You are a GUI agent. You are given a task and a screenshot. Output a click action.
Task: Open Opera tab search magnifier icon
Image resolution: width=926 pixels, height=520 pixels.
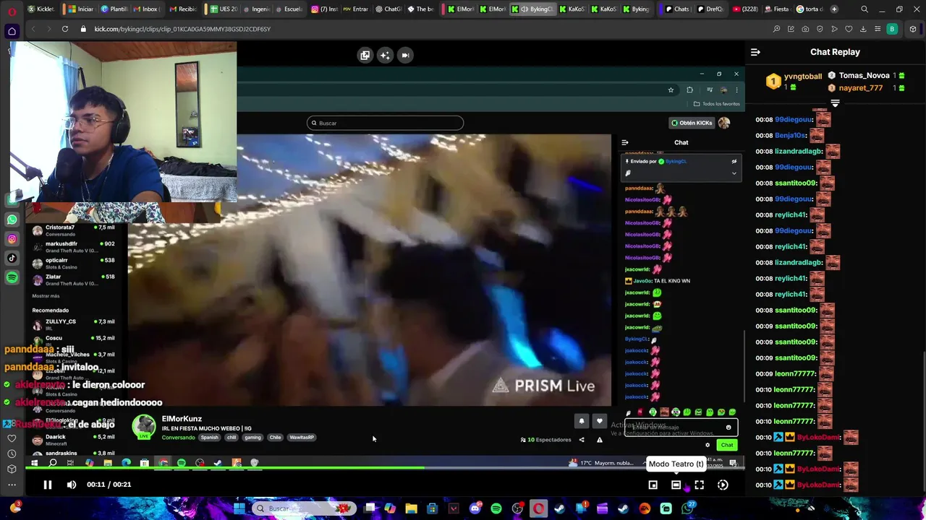[x=865, y=9]
